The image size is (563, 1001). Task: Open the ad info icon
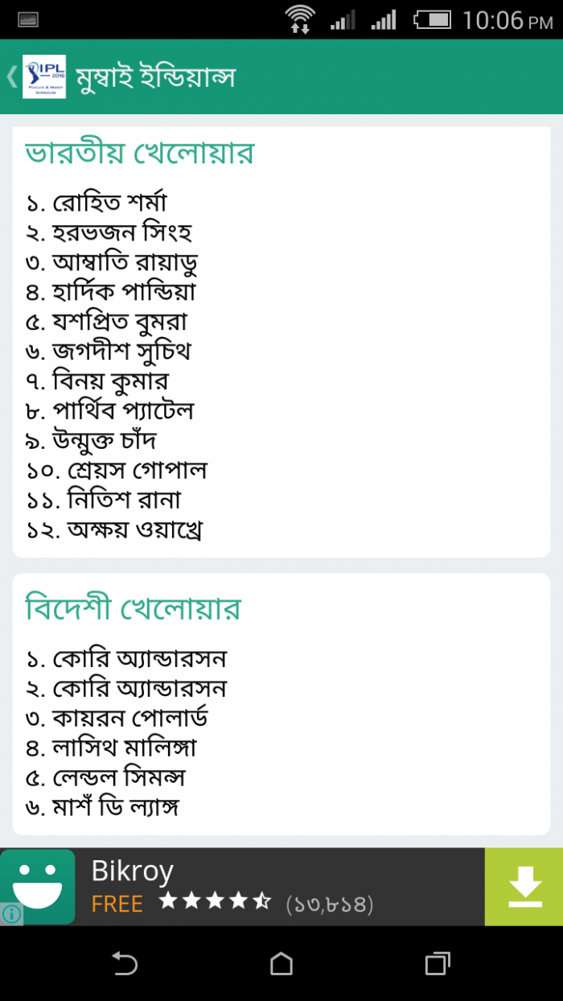click(11, 914)
